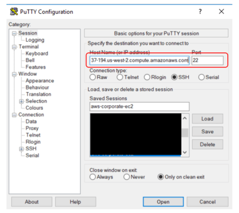Open the Telnet category in tree
This screenshot has width=239, height=213.
coord(33,135)
